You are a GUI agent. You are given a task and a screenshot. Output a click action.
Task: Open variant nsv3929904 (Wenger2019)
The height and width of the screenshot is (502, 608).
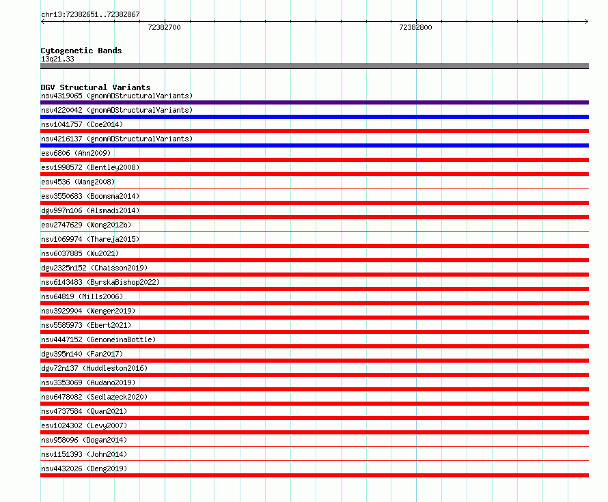88,311
